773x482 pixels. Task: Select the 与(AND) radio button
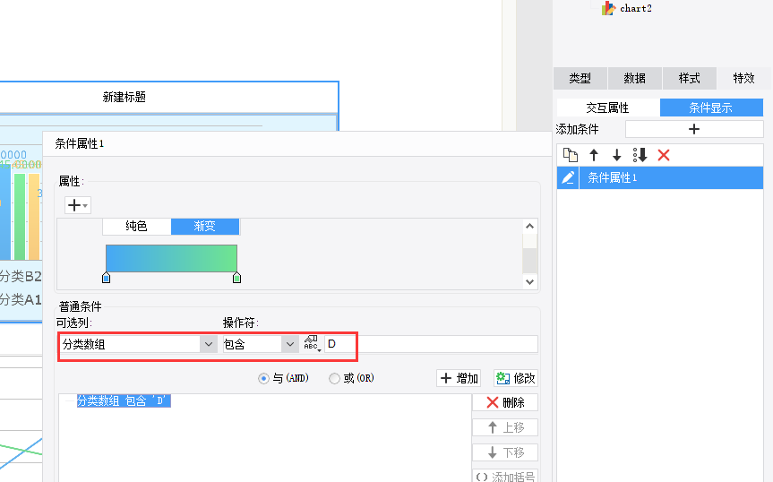(x=263, y=378)
